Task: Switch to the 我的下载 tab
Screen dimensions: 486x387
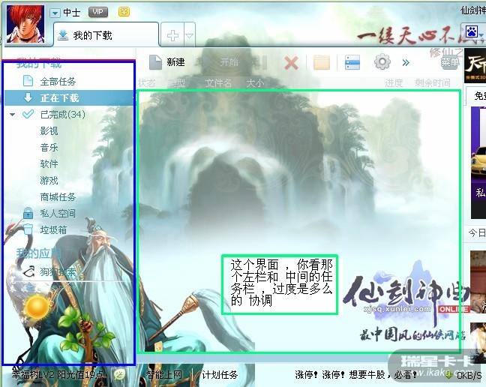Action: (106, 35)
